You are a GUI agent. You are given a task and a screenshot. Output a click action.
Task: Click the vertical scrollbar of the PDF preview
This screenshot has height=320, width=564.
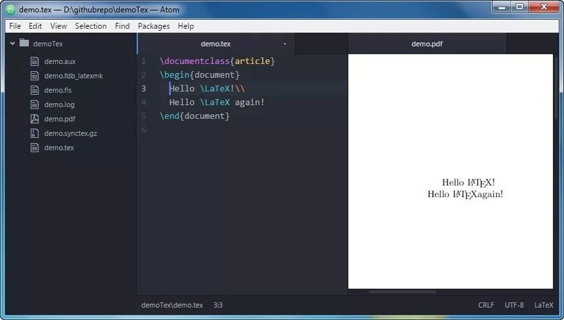coord(557,87)
